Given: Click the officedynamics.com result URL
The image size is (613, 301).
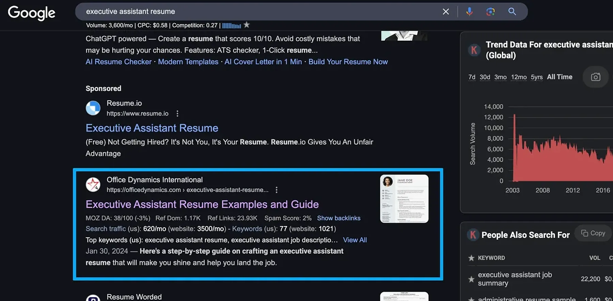Looking at the screenshot, I should point(187,190).
